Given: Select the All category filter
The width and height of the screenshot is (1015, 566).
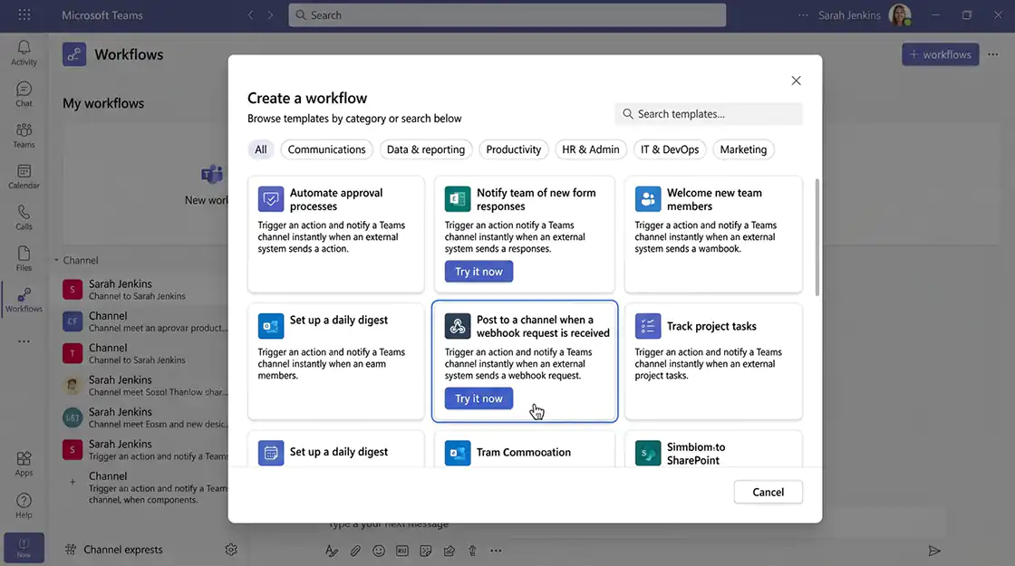Looking at the screenshot, I should pyautogui.click(x=261, y=149).
